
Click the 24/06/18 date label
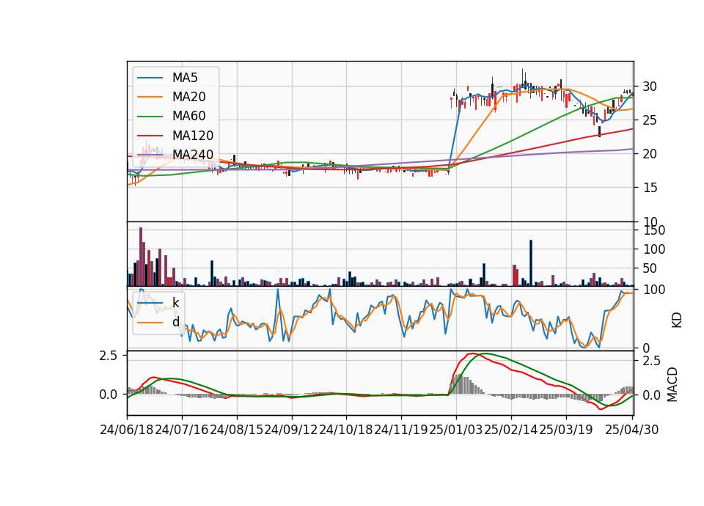pyautogui.click(x=127, y=430)
